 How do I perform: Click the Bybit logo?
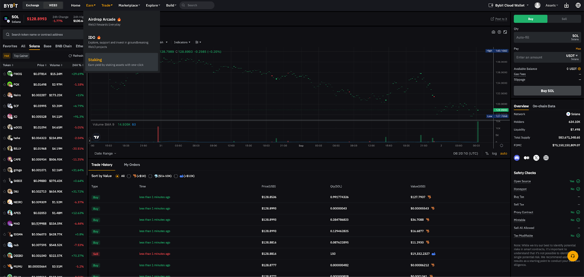[11, 5]
